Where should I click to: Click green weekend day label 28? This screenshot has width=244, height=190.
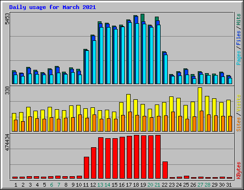[x=207, y=185]
